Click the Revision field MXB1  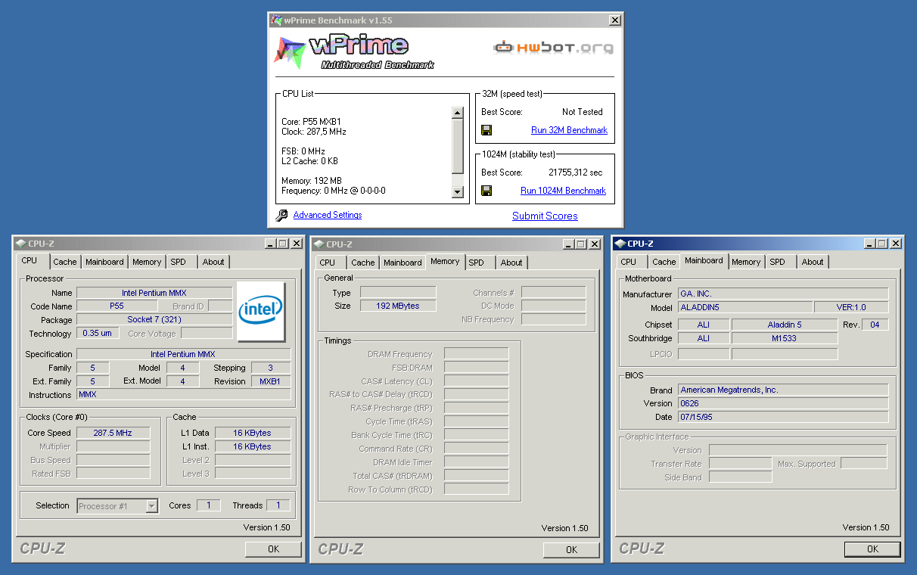[x=270, y=381]
